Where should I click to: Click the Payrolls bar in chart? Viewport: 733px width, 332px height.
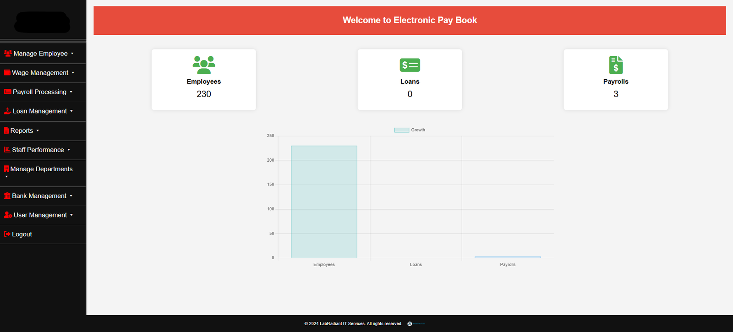(508, 257)
